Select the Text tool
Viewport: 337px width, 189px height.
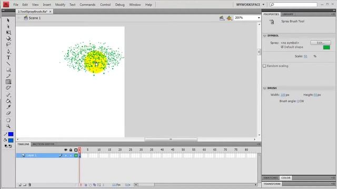[8, 58]
